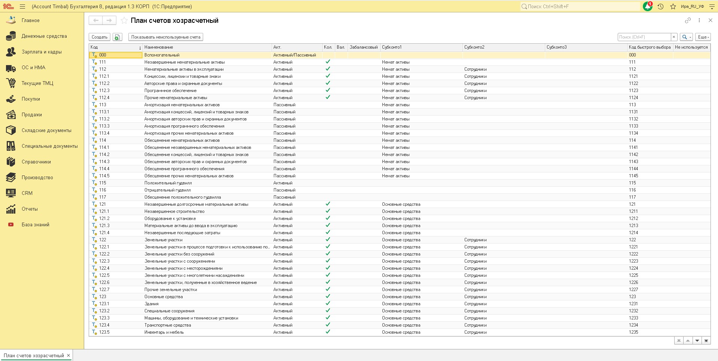Open Справочники section icon
This screenshot has height=361, width=718.
tap(11, 162)
